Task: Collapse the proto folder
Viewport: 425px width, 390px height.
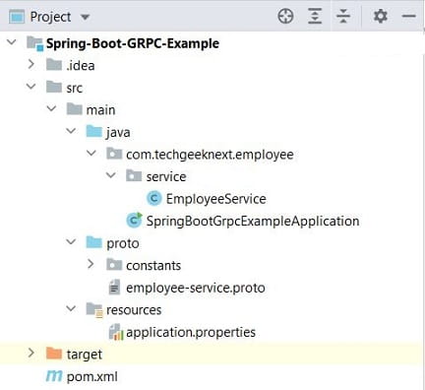Action: coord(71,242)
